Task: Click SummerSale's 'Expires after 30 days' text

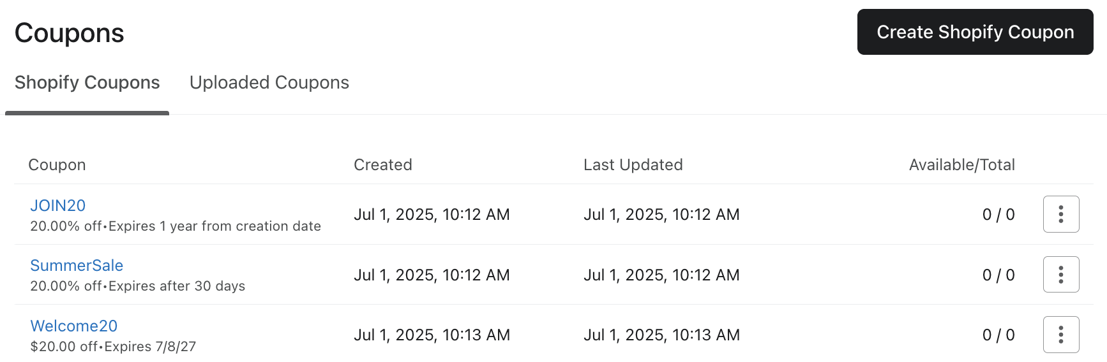Action: (177, 286)
